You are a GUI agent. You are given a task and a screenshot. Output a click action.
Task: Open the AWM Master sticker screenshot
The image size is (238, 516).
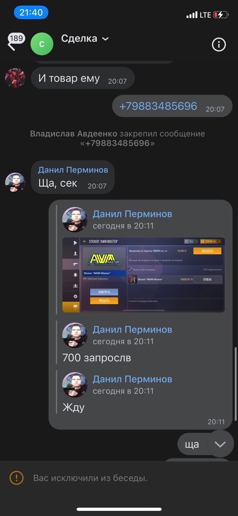click(x=144, y=275)
